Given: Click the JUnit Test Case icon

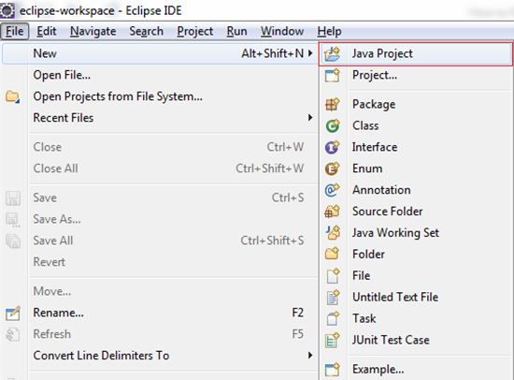Looking at the screenshot, I should tap(333, 340).
